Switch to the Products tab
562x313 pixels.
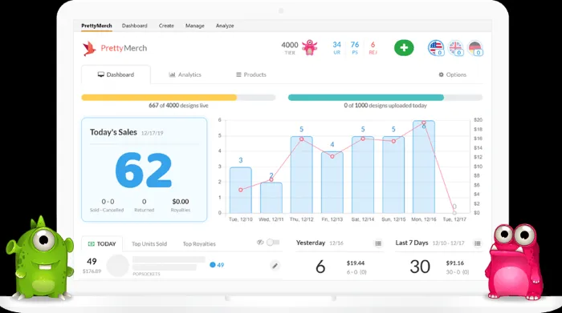pos(250,74)
